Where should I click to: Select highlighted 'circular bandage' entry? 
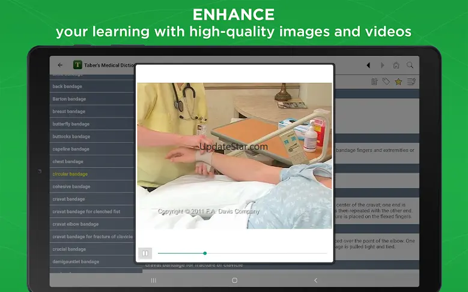click(92, 174)
